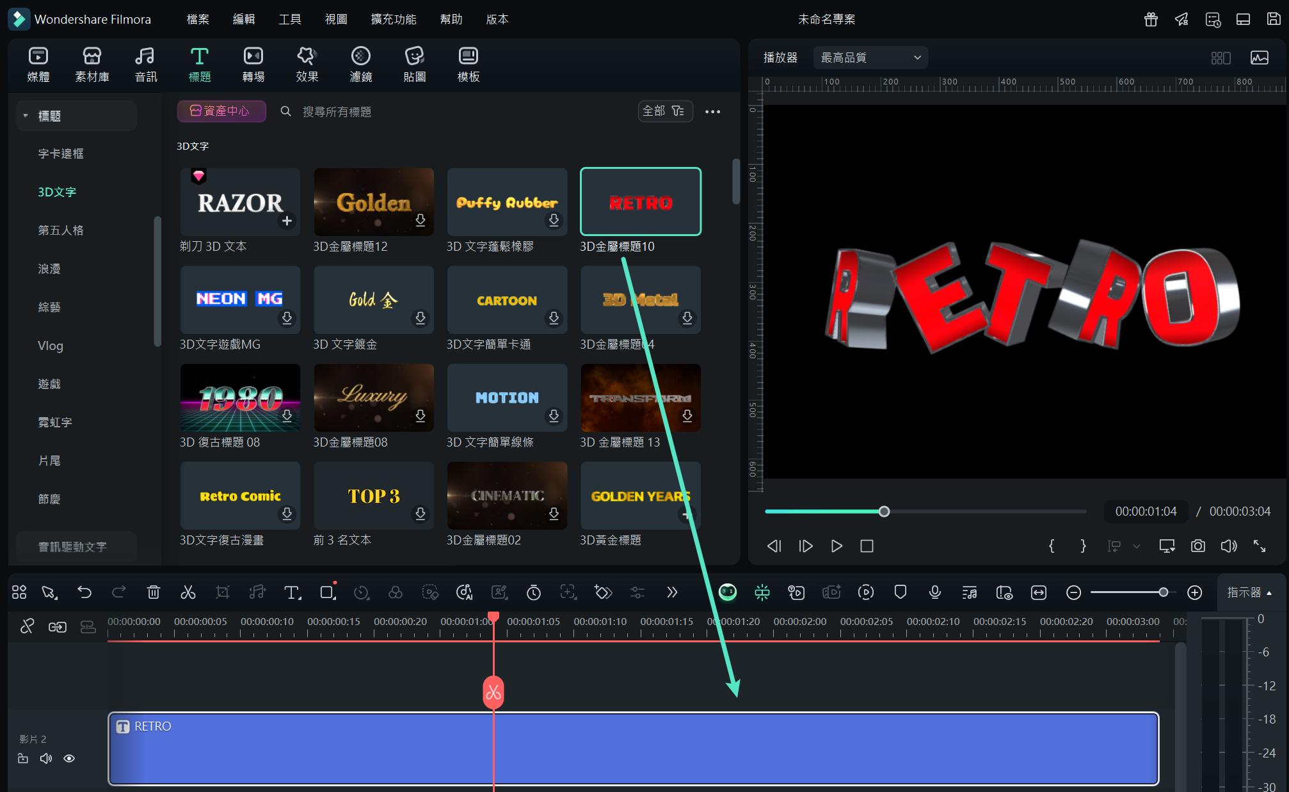The image size is (1289, 792).
Task: Open the Effects panel
Action: tap(307, 64)
